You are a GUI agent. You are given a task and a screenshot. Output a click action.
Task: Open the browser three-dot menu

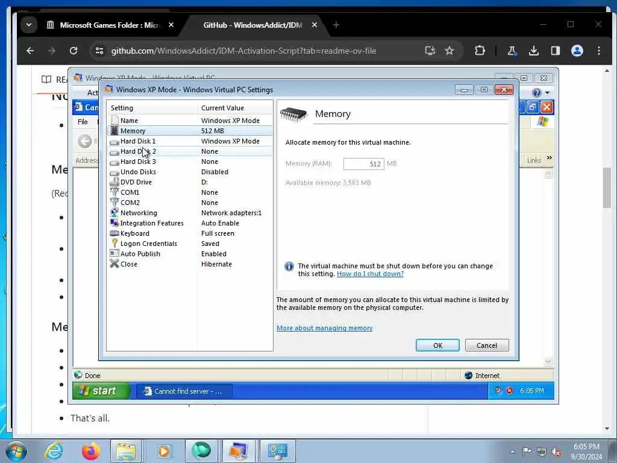tap(599, 51)
